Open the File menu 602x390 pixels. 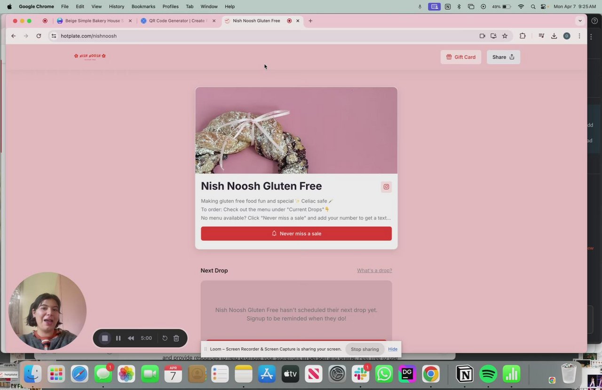coord(65,7)
